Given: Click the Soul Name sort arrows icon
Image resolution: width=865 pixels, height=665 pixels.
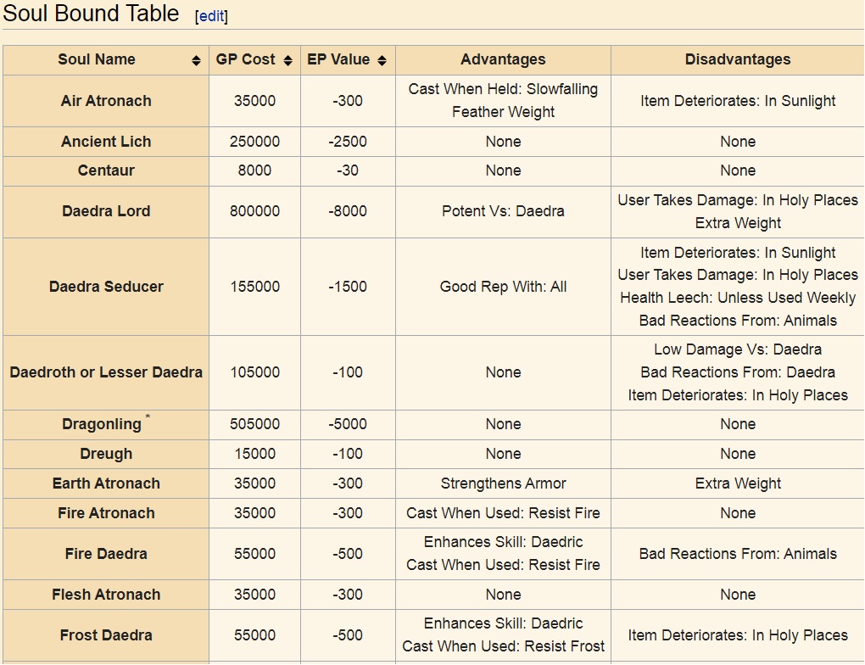Looking at the screenshot, I should 196,60.
